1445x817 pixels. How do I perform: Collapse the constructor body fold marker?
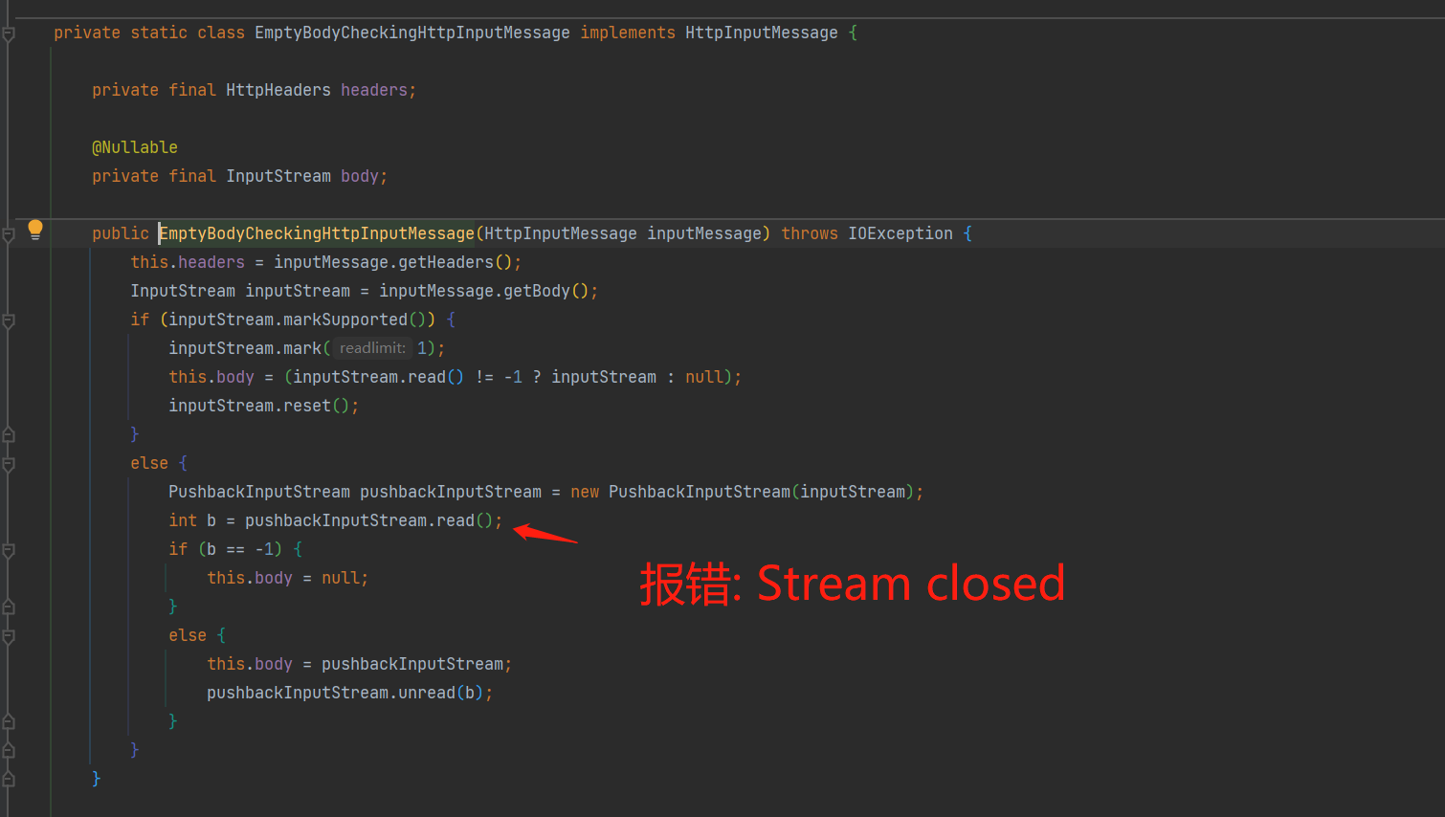[8, 232]
